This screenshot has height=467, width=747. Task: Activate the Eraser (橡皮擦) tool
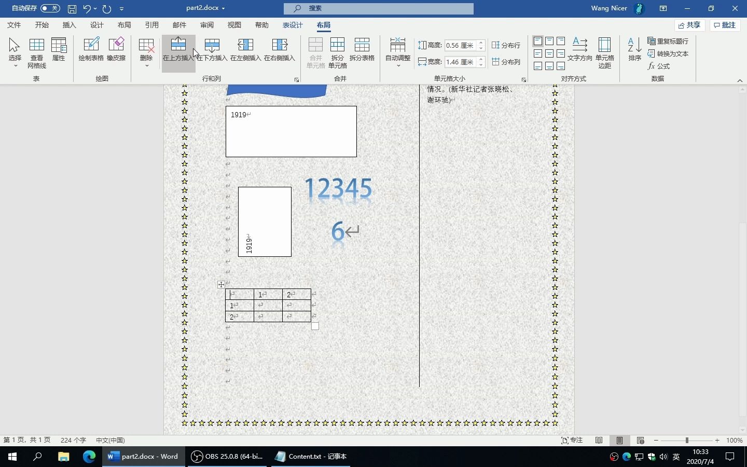click(116, 49)
